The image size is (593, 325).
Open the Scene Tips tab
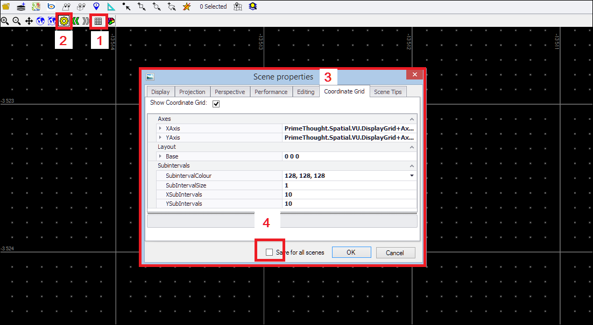(387, 92)
